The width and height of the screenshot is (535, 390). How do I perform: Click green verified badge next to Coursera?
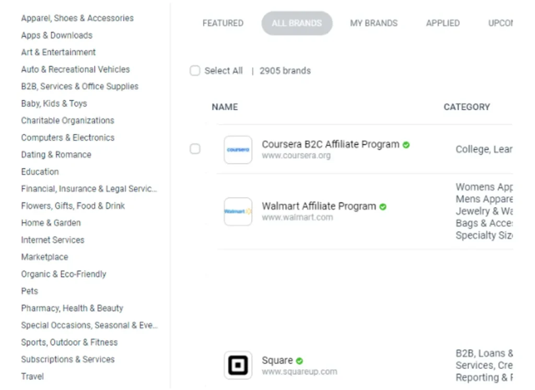[406, 145]
